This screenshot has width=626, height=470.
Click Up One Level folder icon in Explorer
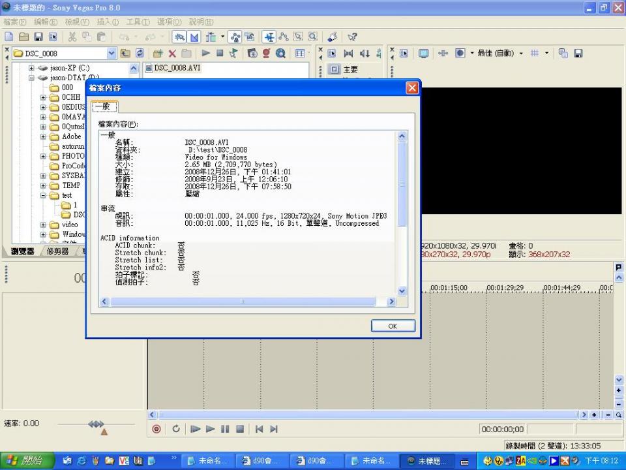pos(125,54)
